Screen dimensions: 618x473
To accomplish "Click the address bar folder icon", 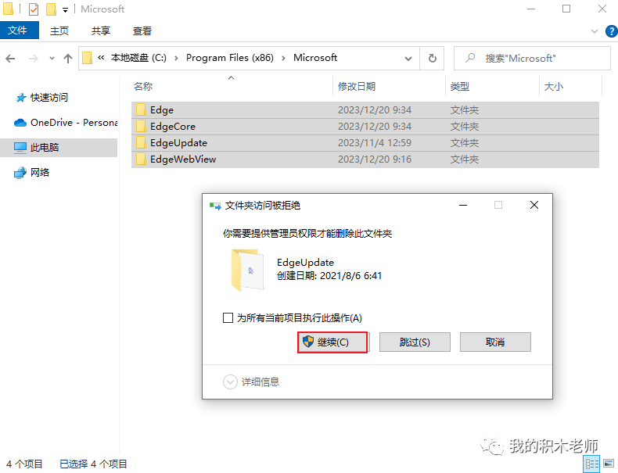I will click(x=87, y=58).
